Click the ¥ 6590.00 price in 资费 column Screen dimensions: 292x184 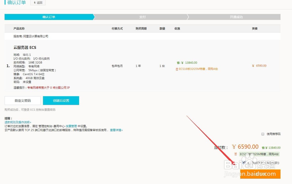(259, 66)
